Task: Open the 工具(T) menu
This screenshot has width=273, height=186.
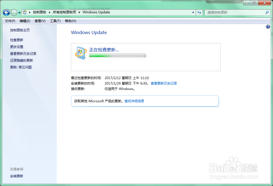Action: [x=55, y=21]
